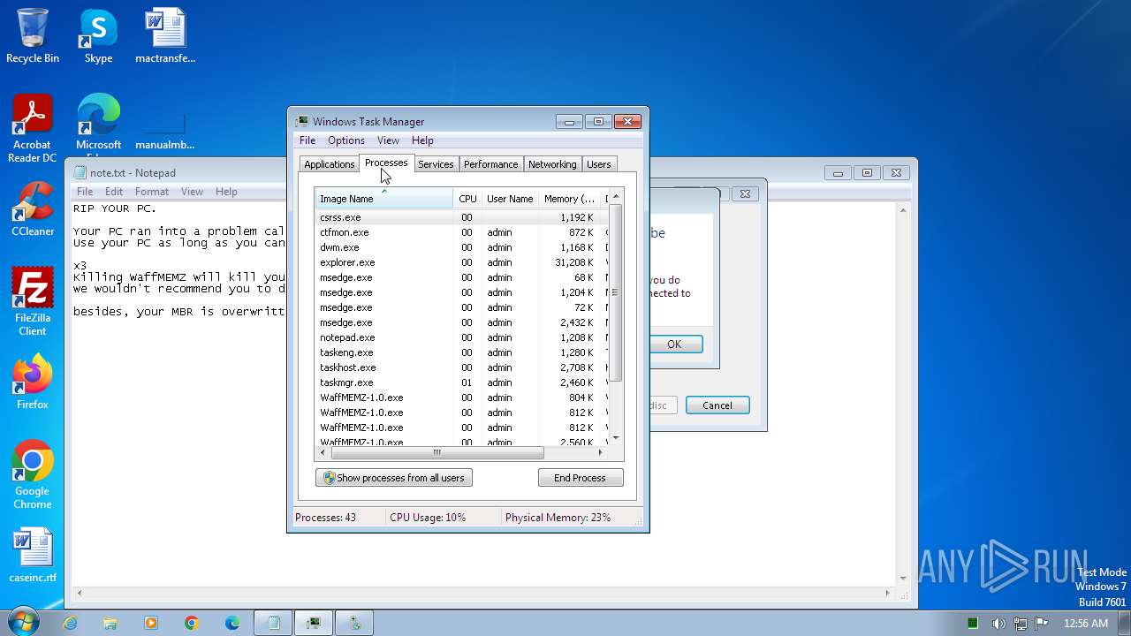
Task: Launch Skype from the desktop
Action: tap(98, 36)
